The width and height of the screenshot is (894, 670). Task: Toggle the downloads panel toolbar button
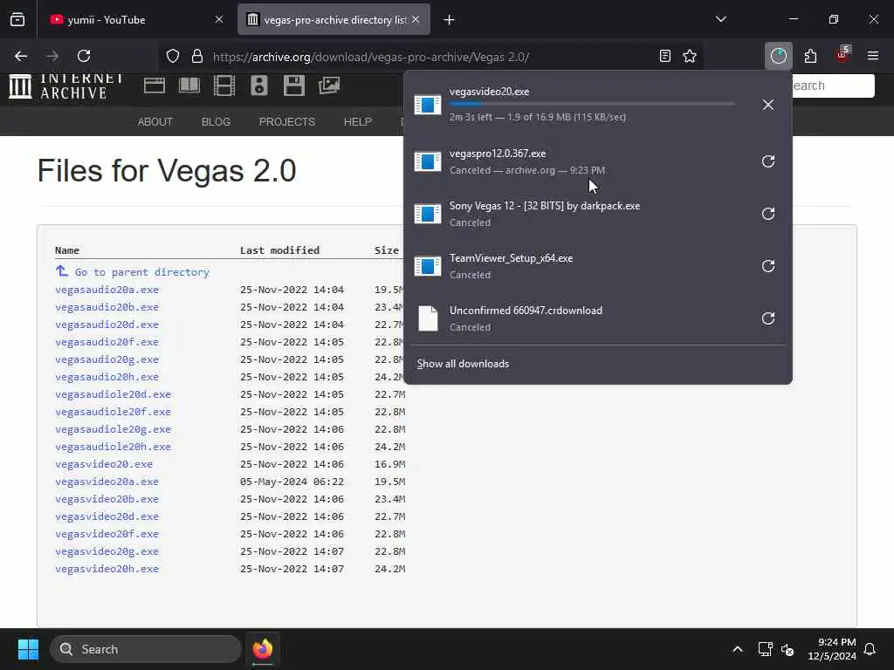[778, 56]
